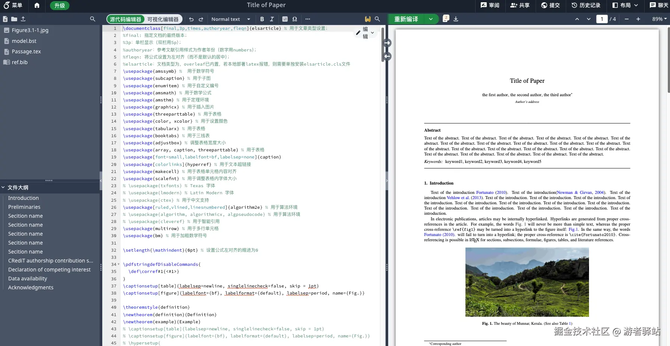Screen dimensions: 670x346
Task: Zoom out the PDF preview
Action: click(x=627, y=19)
